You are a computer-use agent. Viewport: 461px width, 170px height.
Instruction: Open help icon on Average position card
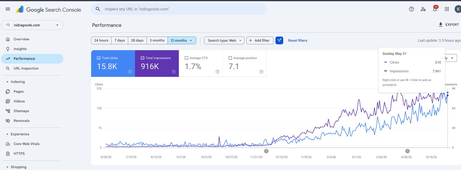[x=261, y=72]
